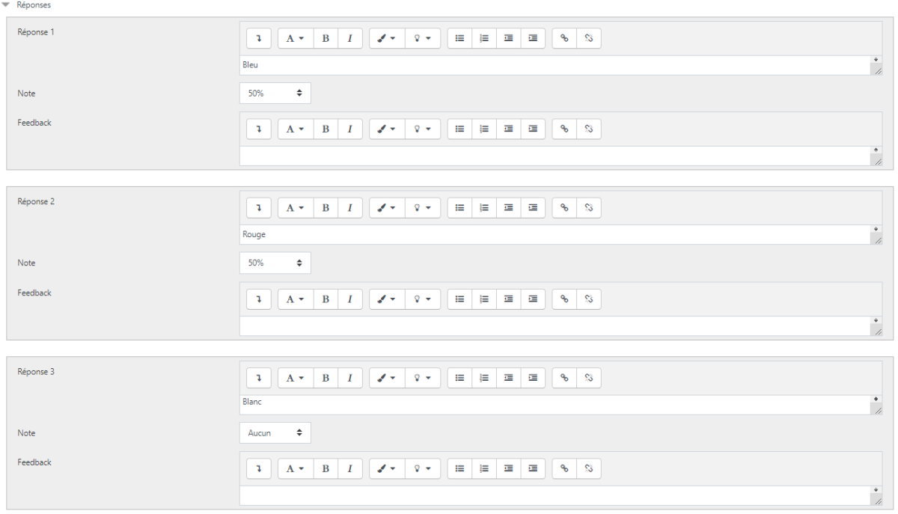Image resolution: width=898 pixels, height=514 pixels.
Task: Insert link in Réponse 3 editor toolbar
Action: coord(564,378)
